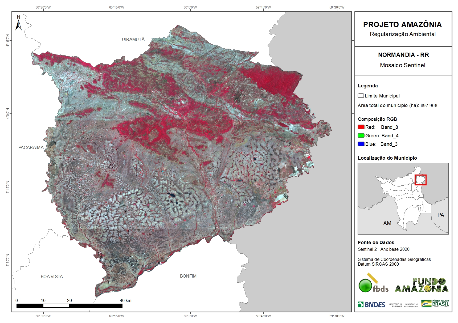This screenshot has width=458, height=323.
Task: Click the PA state label in inset map
Action: click(440, 215)
